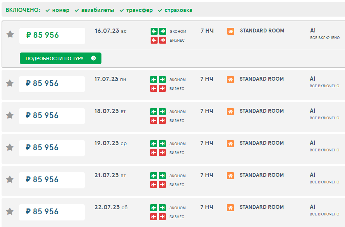Click the date 22.07.23 сб
This screenshot has width=345, height=227.
coord(111,207)
